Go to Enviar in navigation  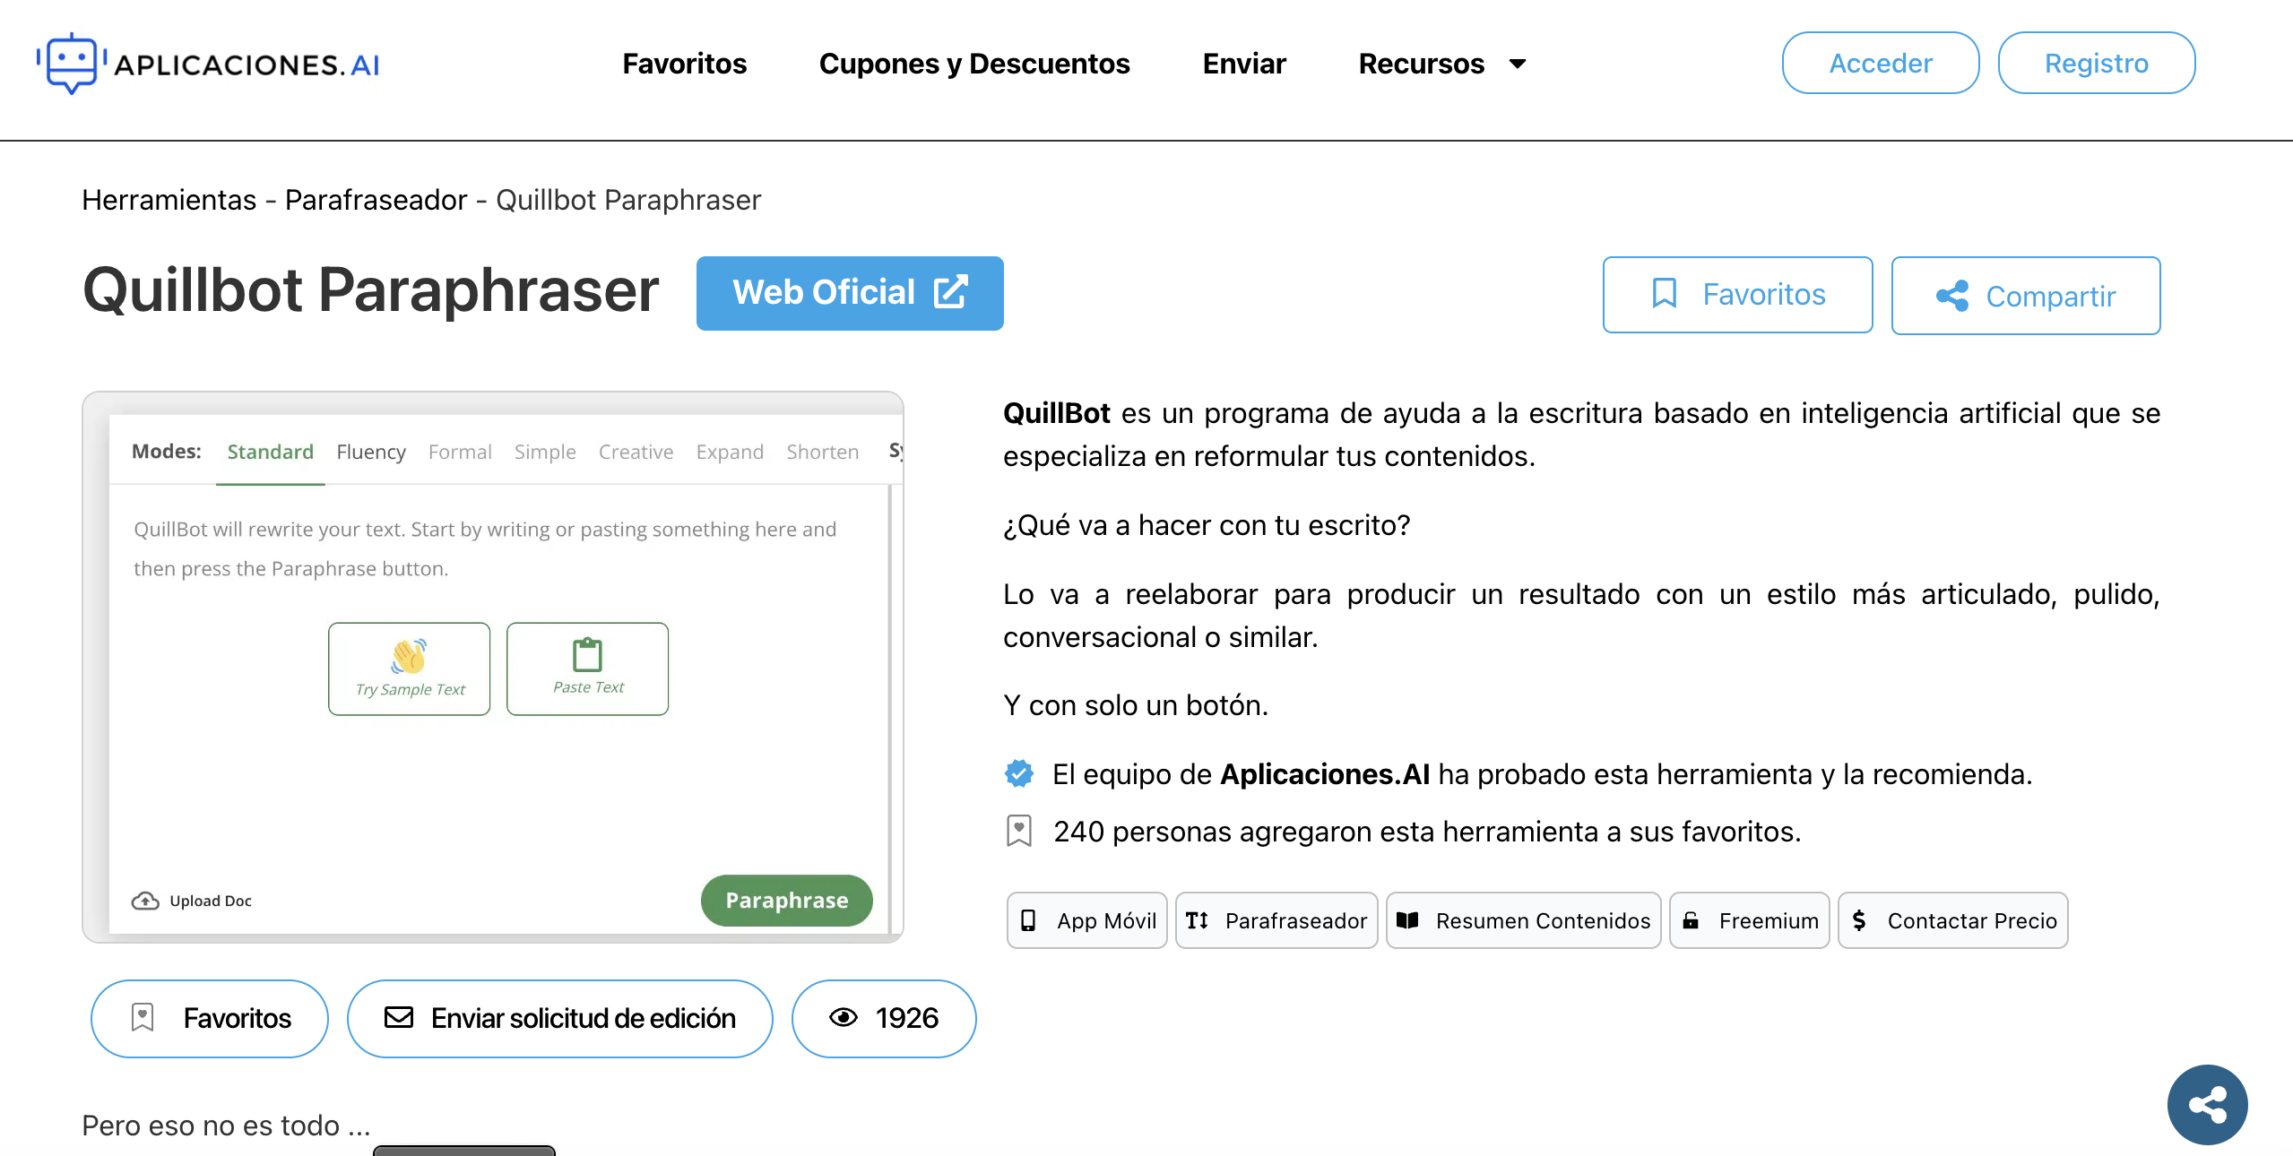(1243, 64)
